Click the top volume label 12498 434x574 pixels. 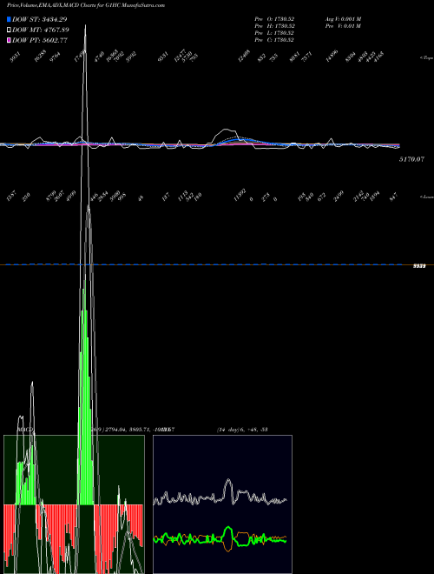244,57
